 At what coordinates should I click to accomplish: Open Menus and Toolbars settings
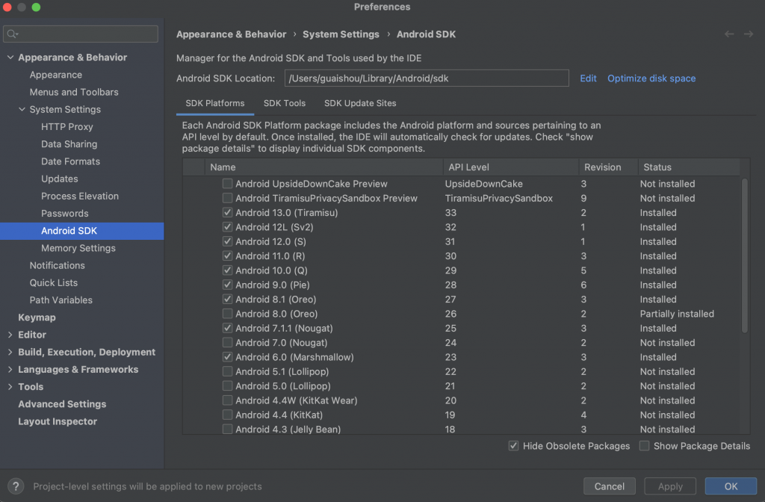click(74, 92)
